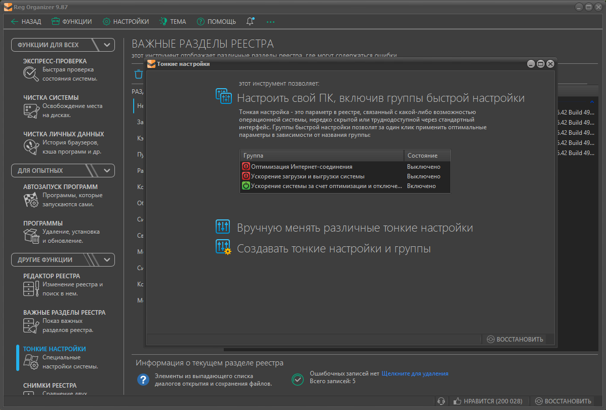This screenshot has height=410, width=606.
Task: Click the Состояние column header
Action: click(426, 156)
